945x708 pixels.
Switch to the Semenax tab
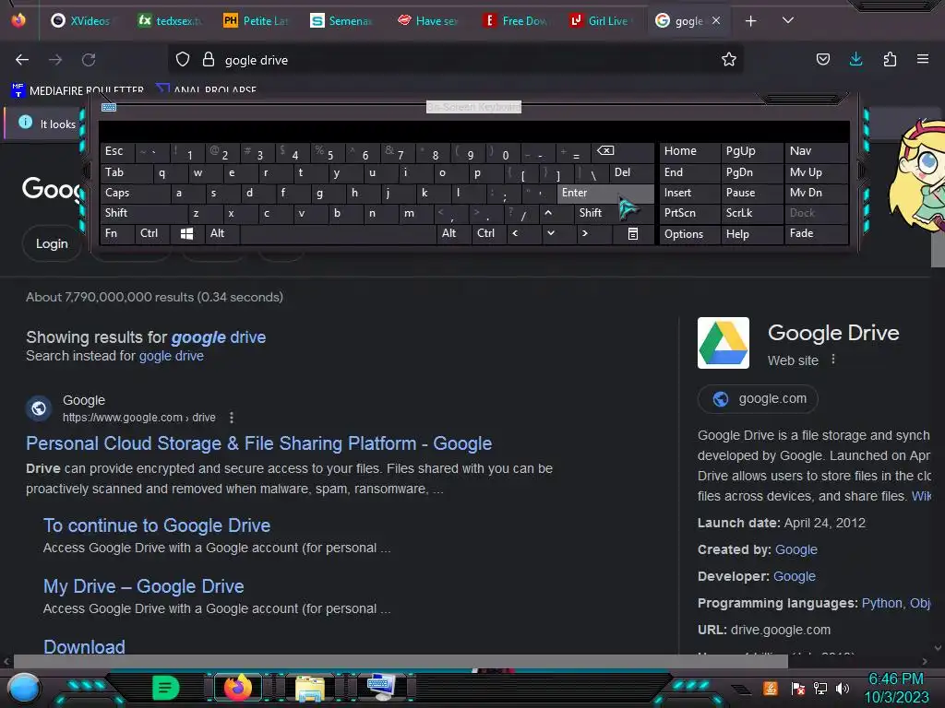click(341, 21)
